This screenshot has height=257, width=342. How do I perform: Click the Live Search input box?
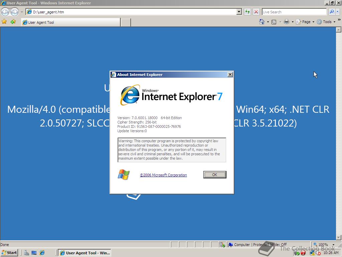[294, 12]
